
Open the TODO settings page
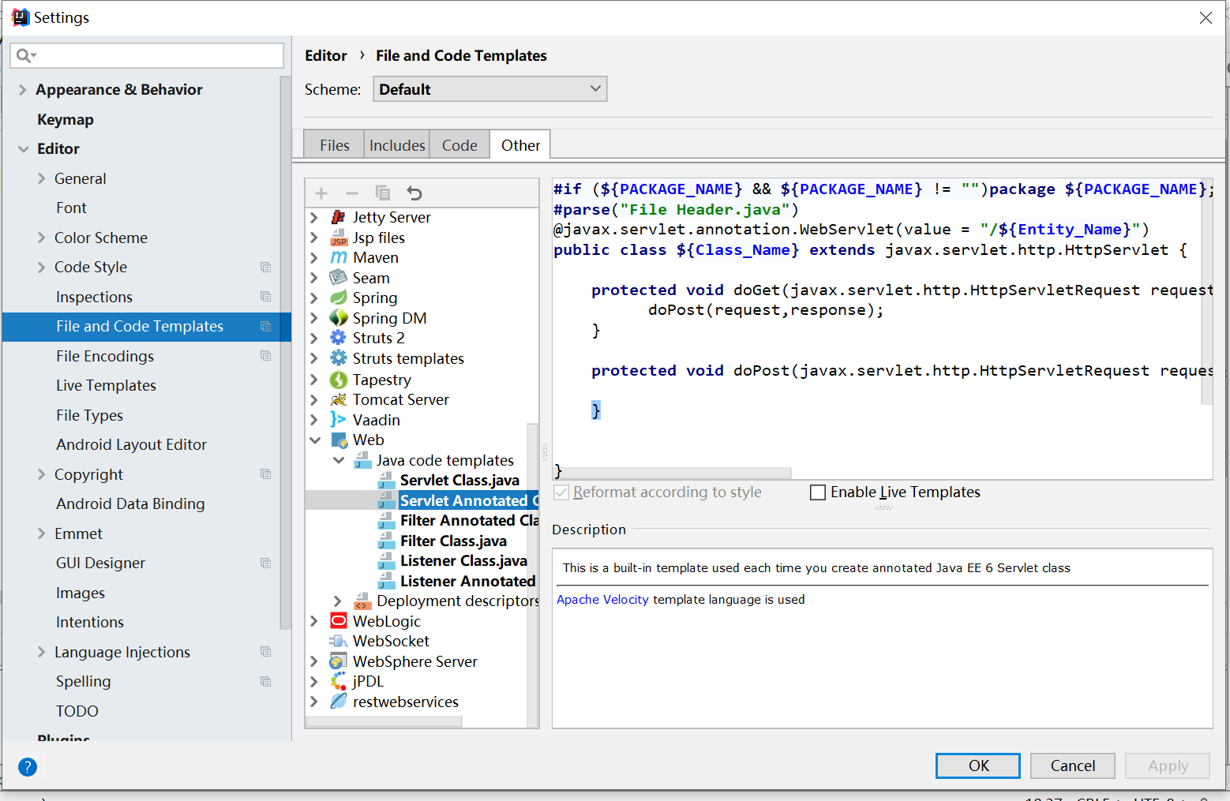[x=77, y=711]
